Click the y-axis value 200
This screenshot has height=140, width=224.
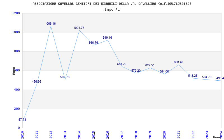[x=17, y=109]
